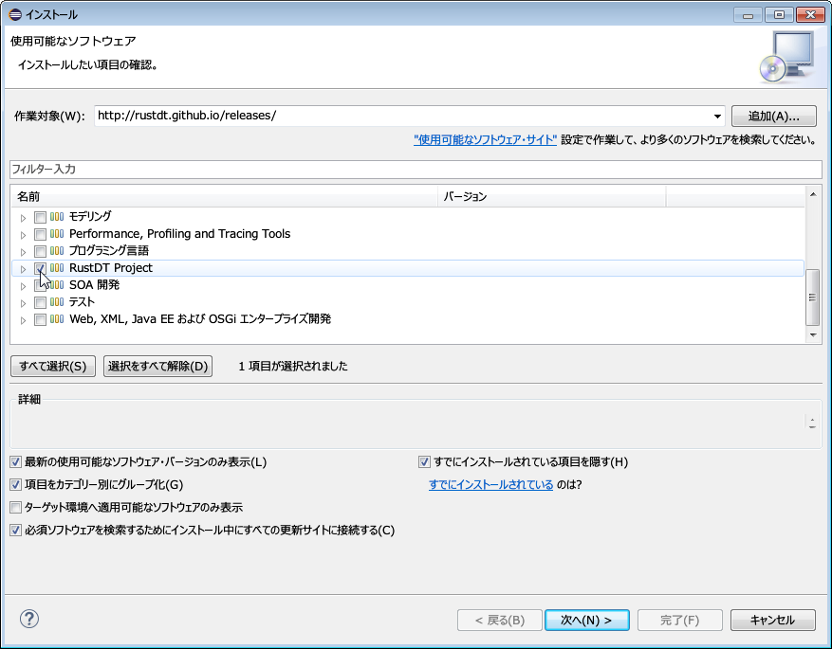
Task: Click the 1 項目が選択されました status text
Action: 293,366
